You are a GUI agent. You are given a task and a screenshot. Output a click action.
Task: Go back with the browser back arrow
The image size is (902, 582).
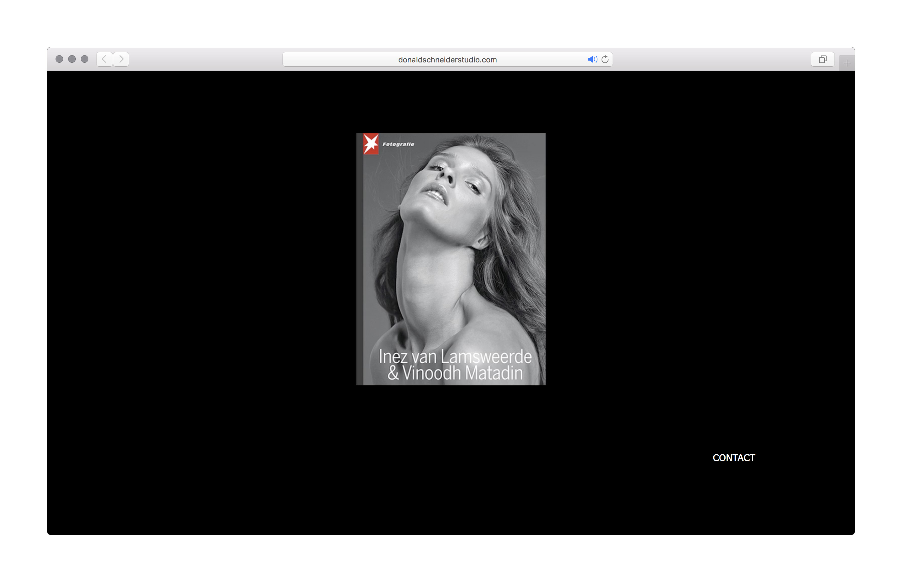point(104,59)
